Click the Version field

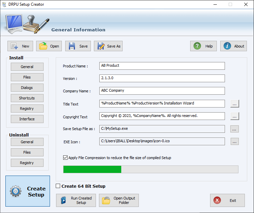click(162, 79)
